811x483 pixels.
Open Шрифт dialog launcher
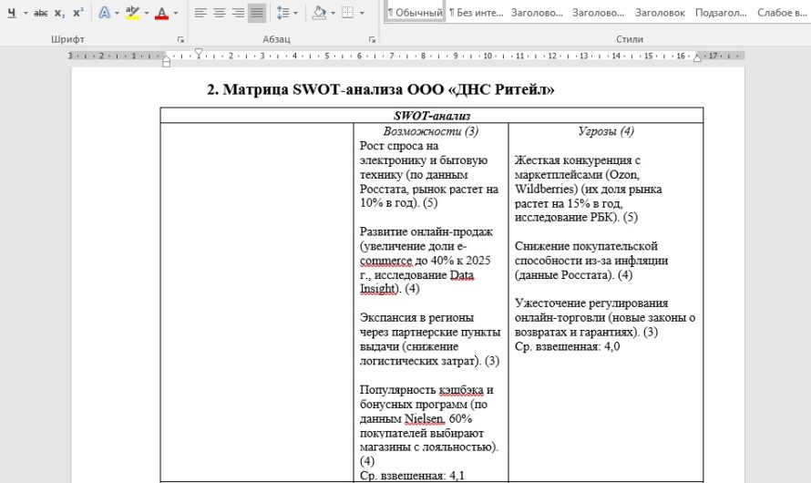tap(180, 39)
